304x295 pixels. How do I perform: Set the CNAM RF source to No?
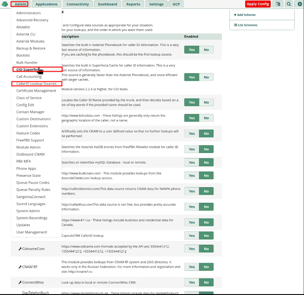pyautogui.click(x=206, y=267)
